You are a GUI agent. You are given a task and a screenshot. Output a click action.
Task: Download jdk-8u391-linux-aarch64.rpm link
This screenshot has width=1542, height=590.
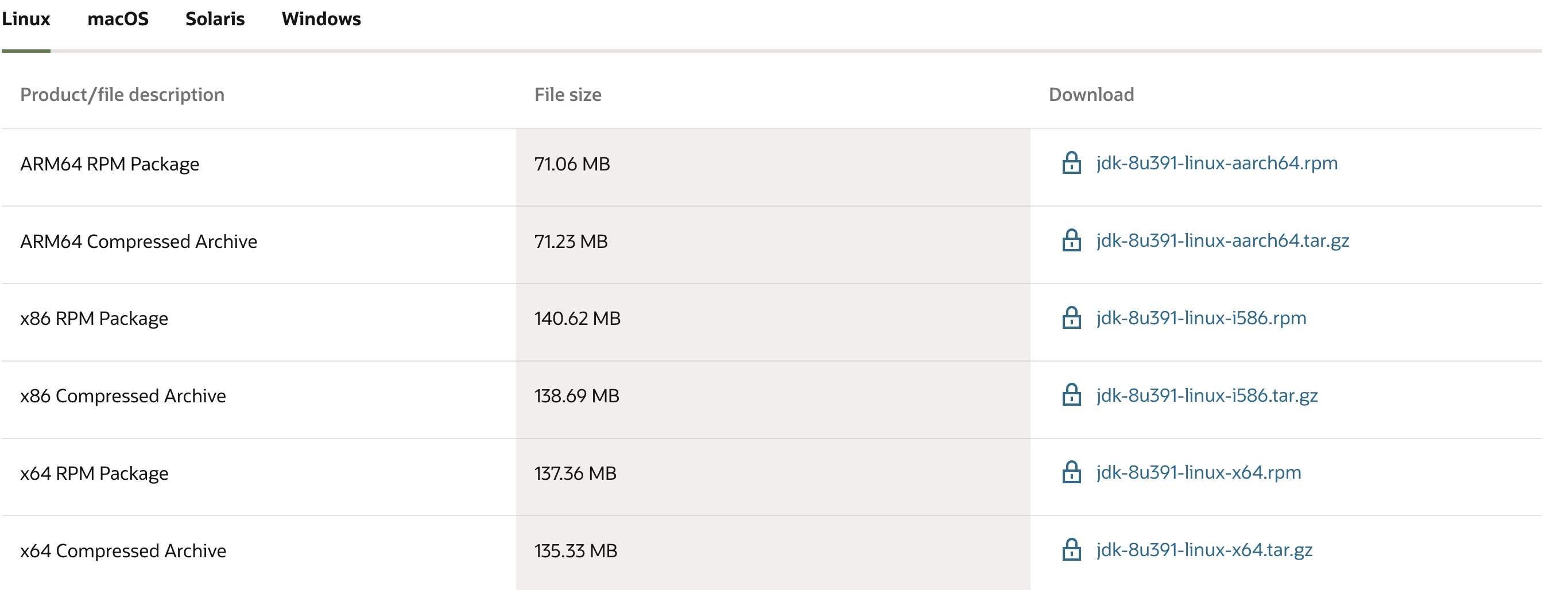pos(1216,164)
